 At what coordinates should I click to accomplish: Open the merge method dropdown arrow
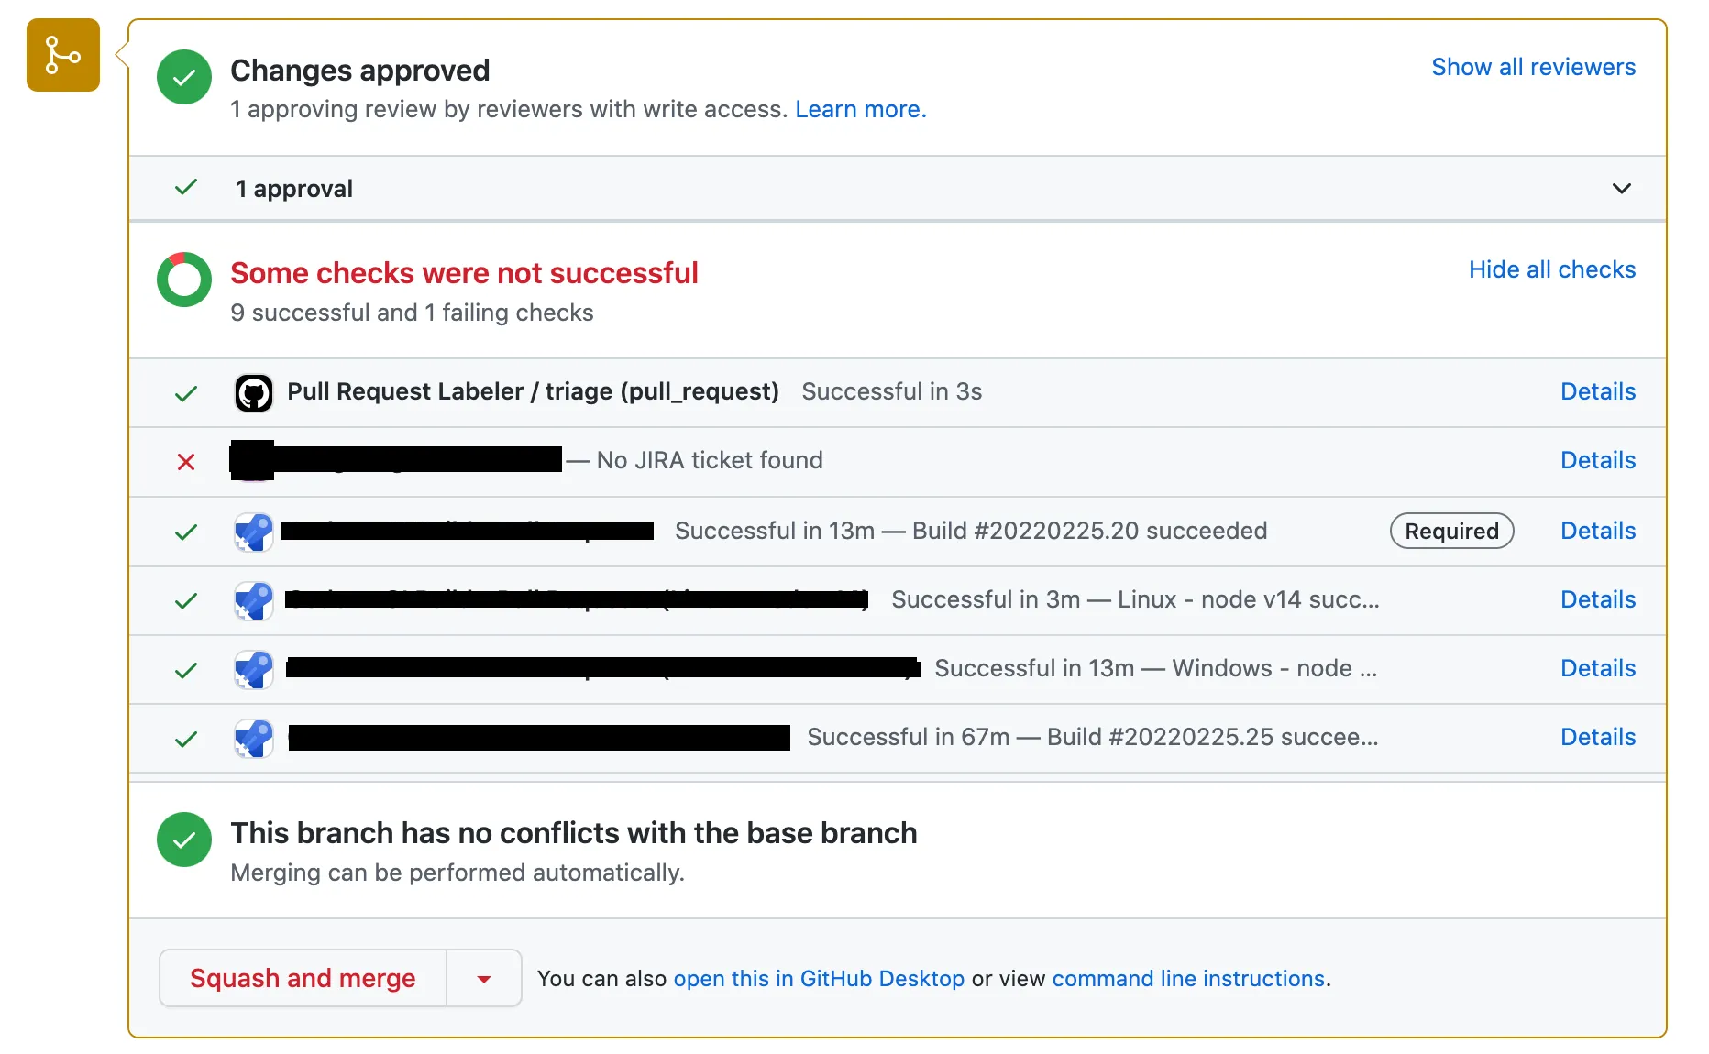click(484, 979)
